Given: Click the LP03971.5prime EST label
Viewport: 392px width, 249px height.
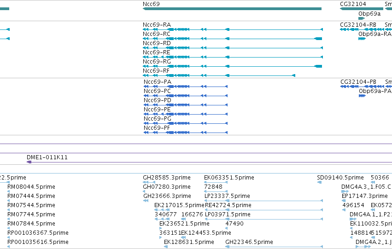Looking at the screenshot, I should point(228,214).
